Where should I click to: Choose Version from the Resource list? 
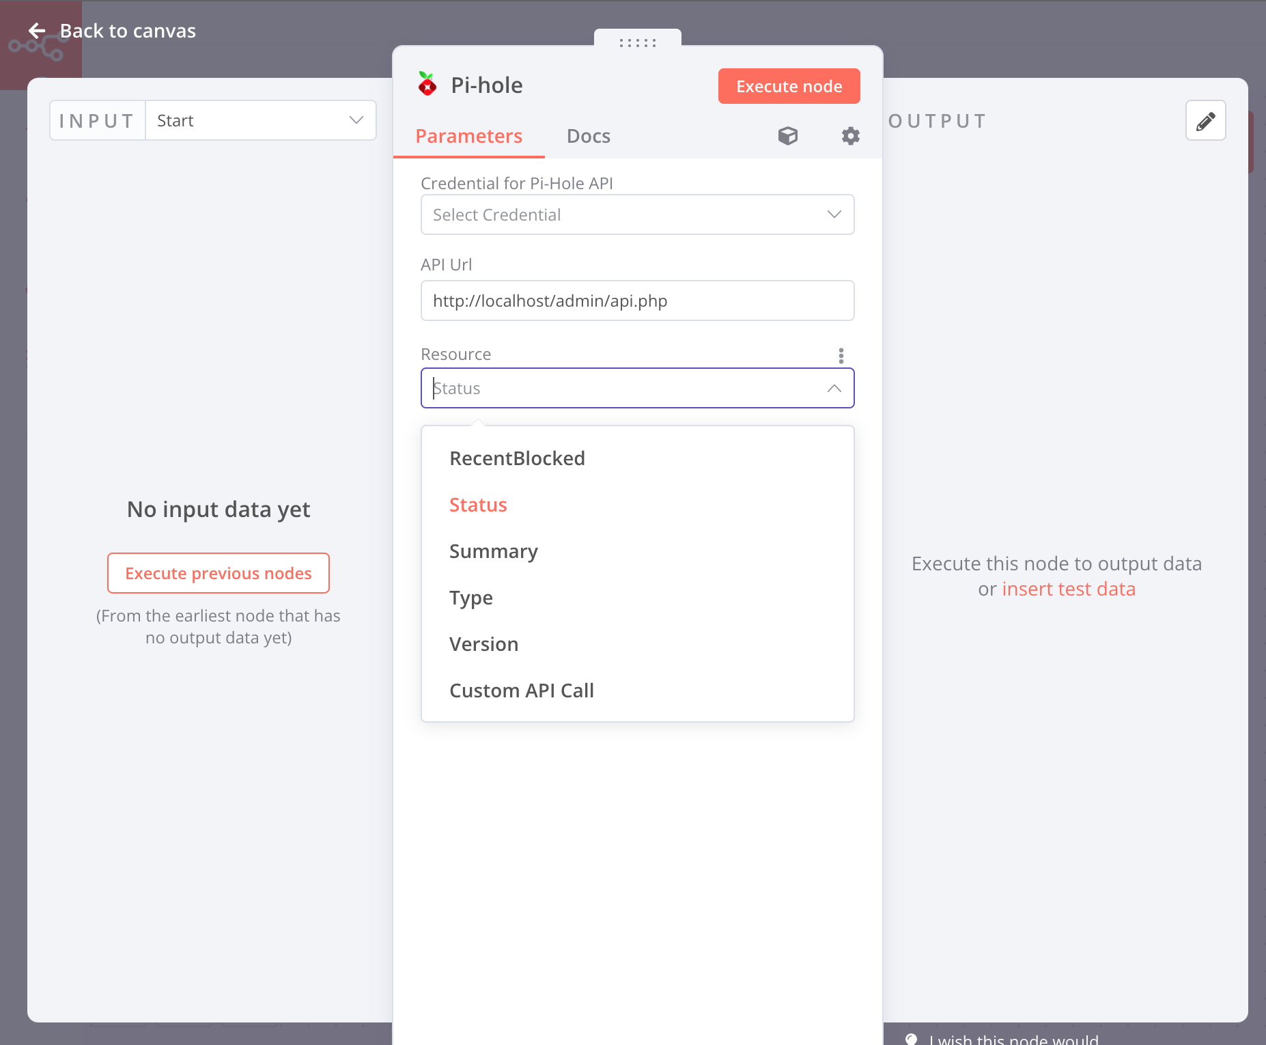pos(638,644)
